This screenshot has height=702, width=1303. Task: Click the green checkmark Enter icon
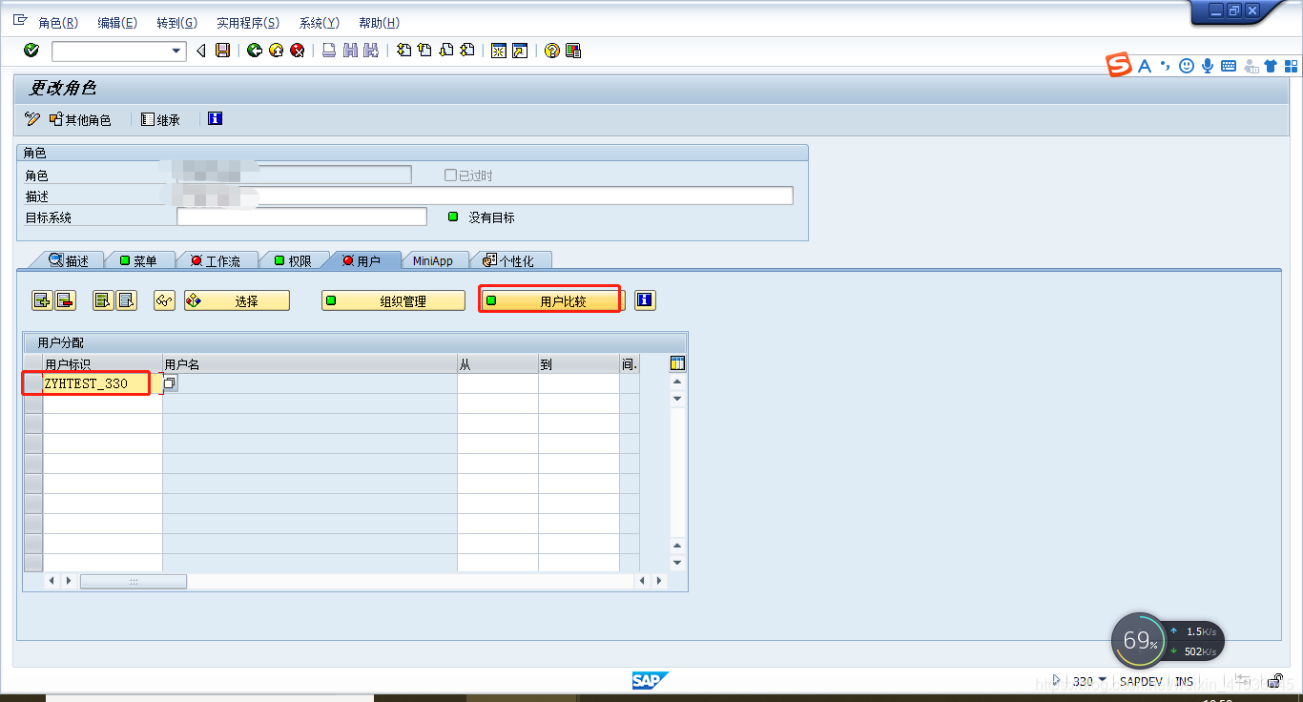click(x=31, y=51)
